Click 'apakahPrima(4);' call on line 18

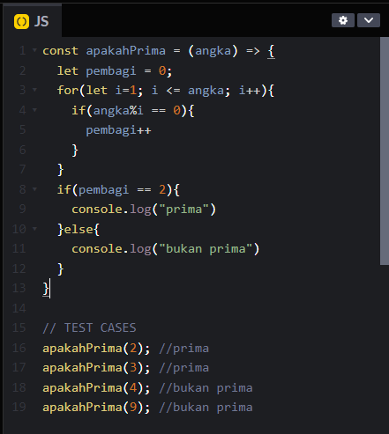point(96,388)
